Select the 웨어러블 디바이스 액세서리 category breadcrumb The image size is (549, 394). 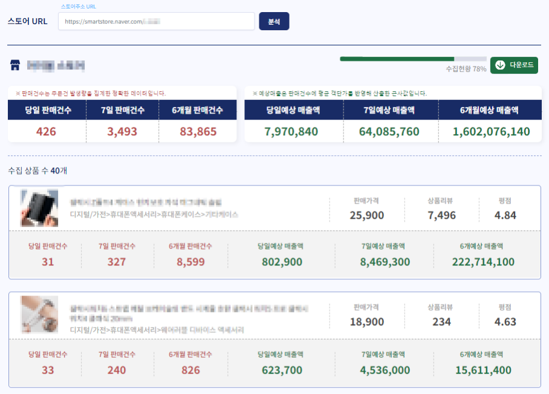coord(200,330)
